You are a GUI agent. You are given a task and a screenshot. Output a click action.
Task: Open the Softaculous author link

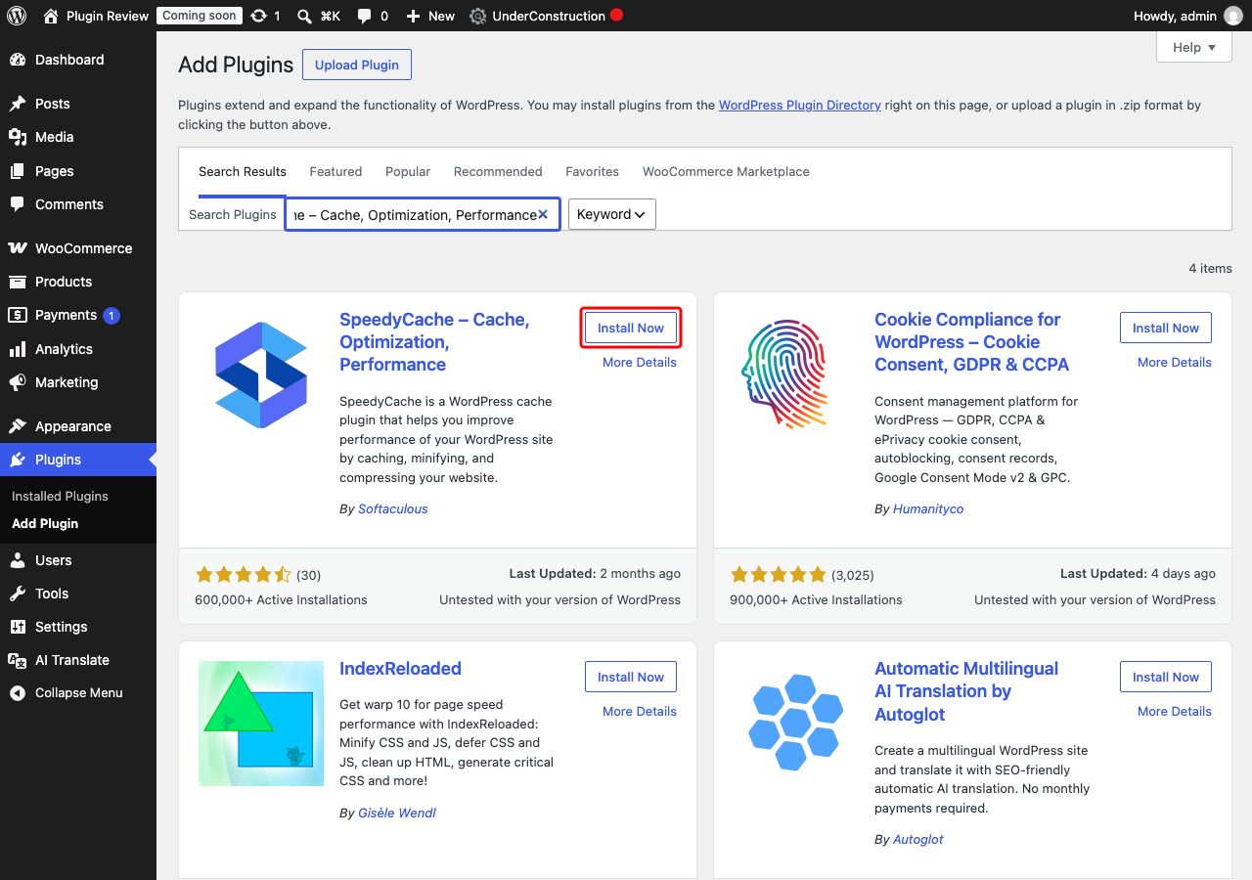(393, 508)
